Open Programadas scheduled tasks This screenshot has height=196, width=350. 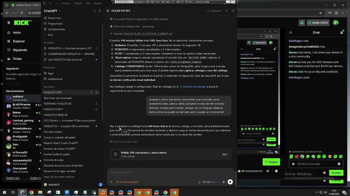click(56, 24)
